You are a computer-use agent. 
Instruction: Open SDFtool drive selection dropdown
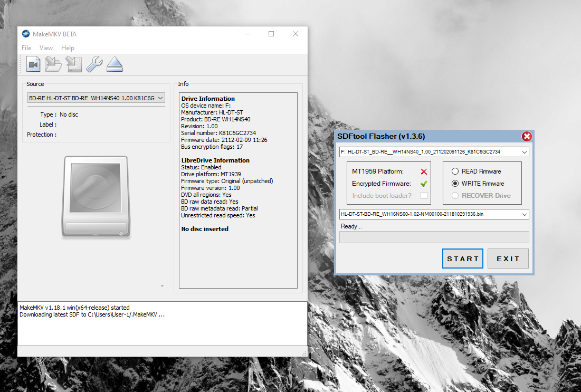tap(434, 152)
